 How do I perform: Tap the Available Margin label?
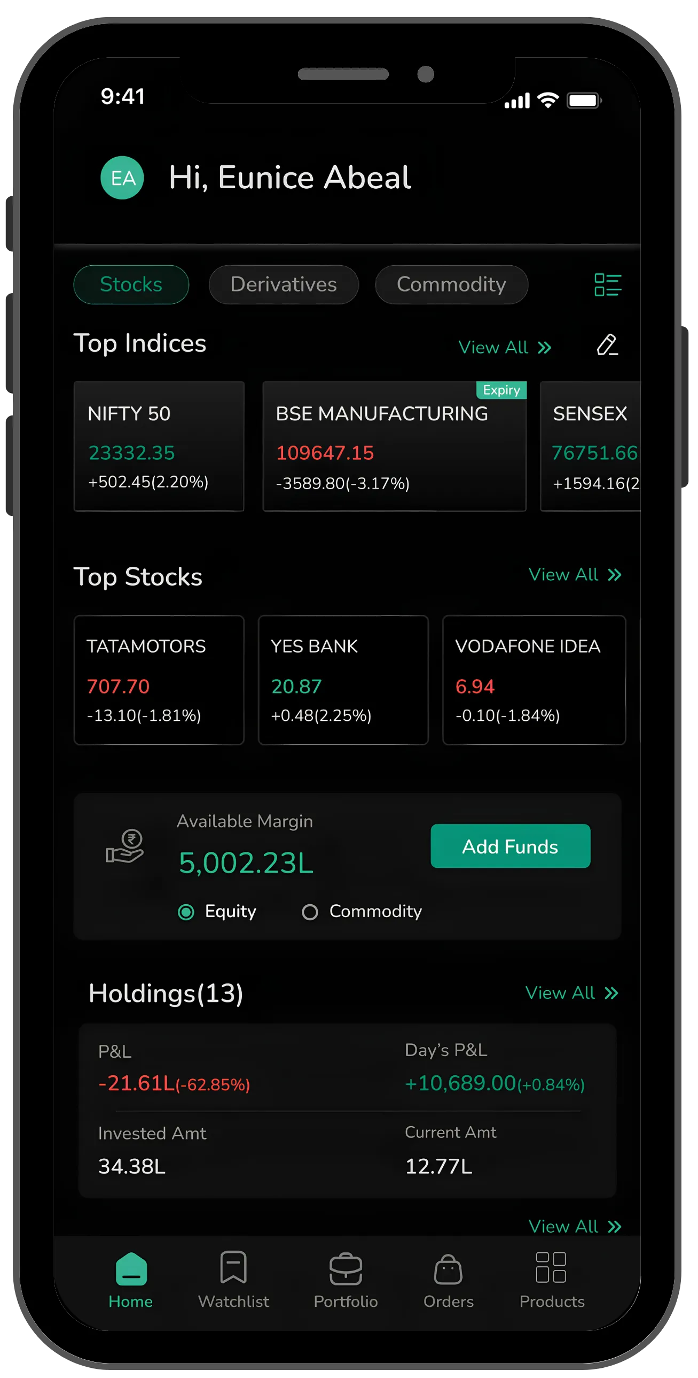point(245,822)
